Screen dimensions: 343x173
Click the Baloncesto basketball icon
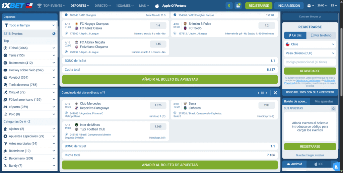click(x=5, y=63)
